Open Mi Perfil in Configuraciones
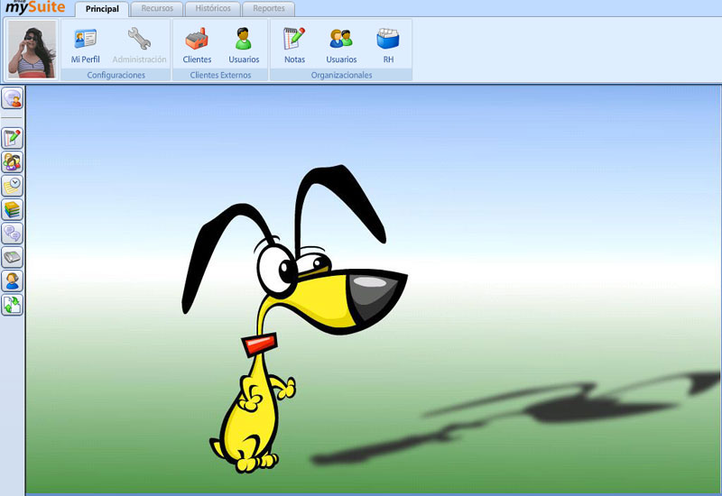Viewport: 722px width, 496px height. click(x=85, y=45)
